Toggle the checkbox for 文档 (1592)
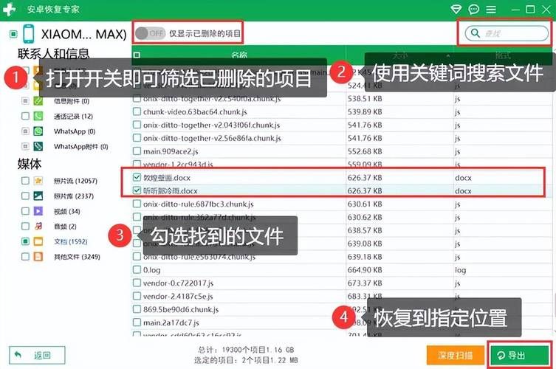 click(25, 241)
